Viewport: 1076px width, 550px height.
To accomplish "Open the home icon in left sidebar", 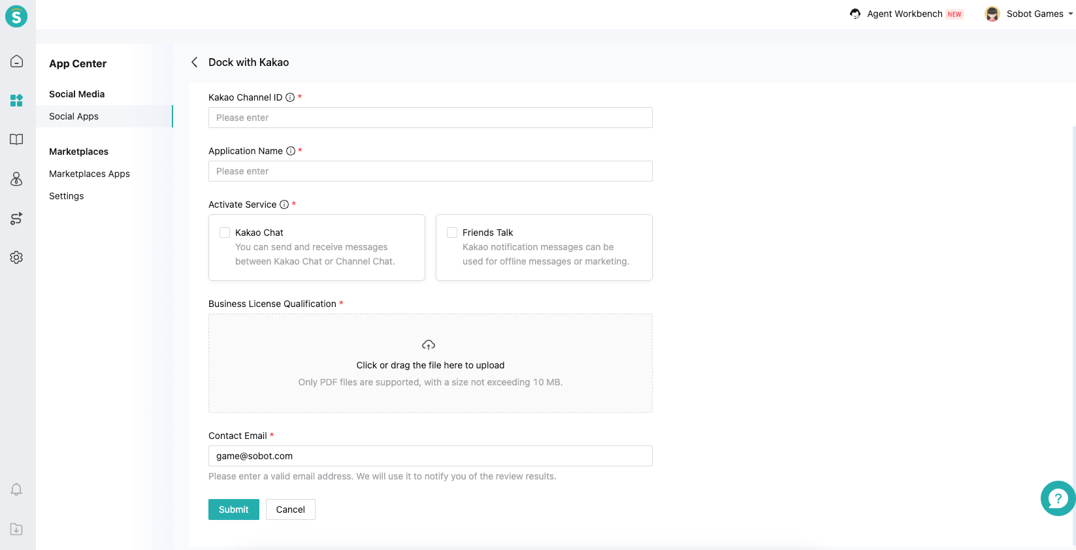I will [x=17, y=61].
